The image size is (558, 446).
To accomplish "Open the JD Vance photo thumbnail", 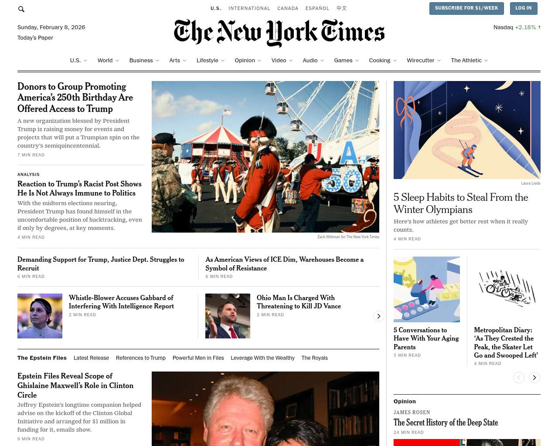I will point(228,316).
